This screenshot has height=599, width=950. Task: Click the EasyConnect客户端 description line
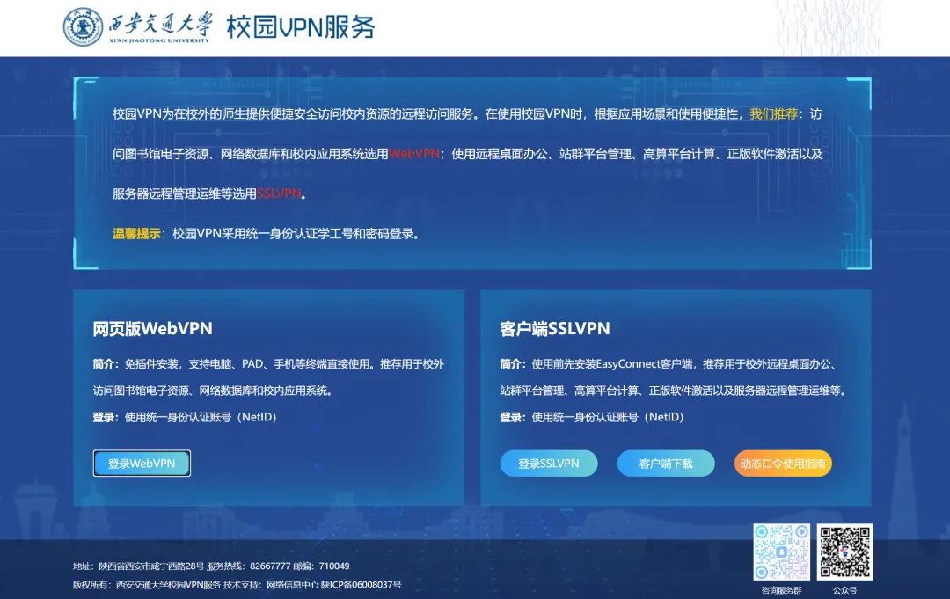tap(669, 364)
